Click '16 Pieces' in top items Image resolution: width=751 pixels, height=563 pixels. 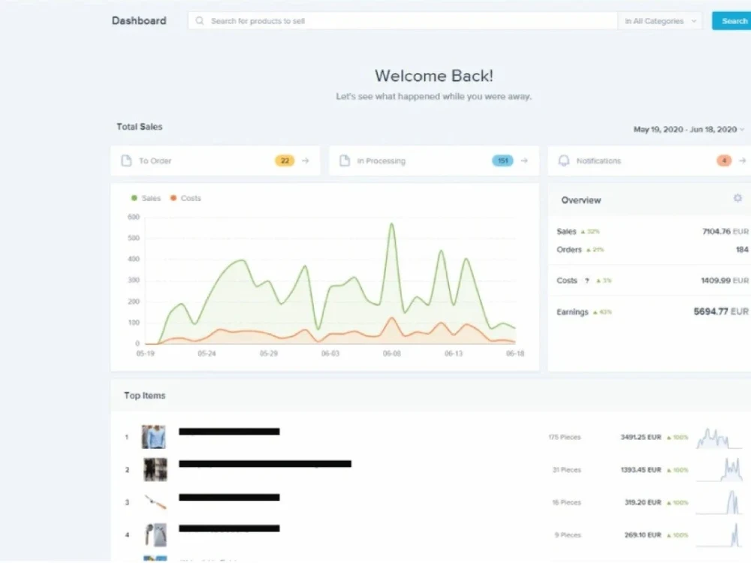click(566, 502)
